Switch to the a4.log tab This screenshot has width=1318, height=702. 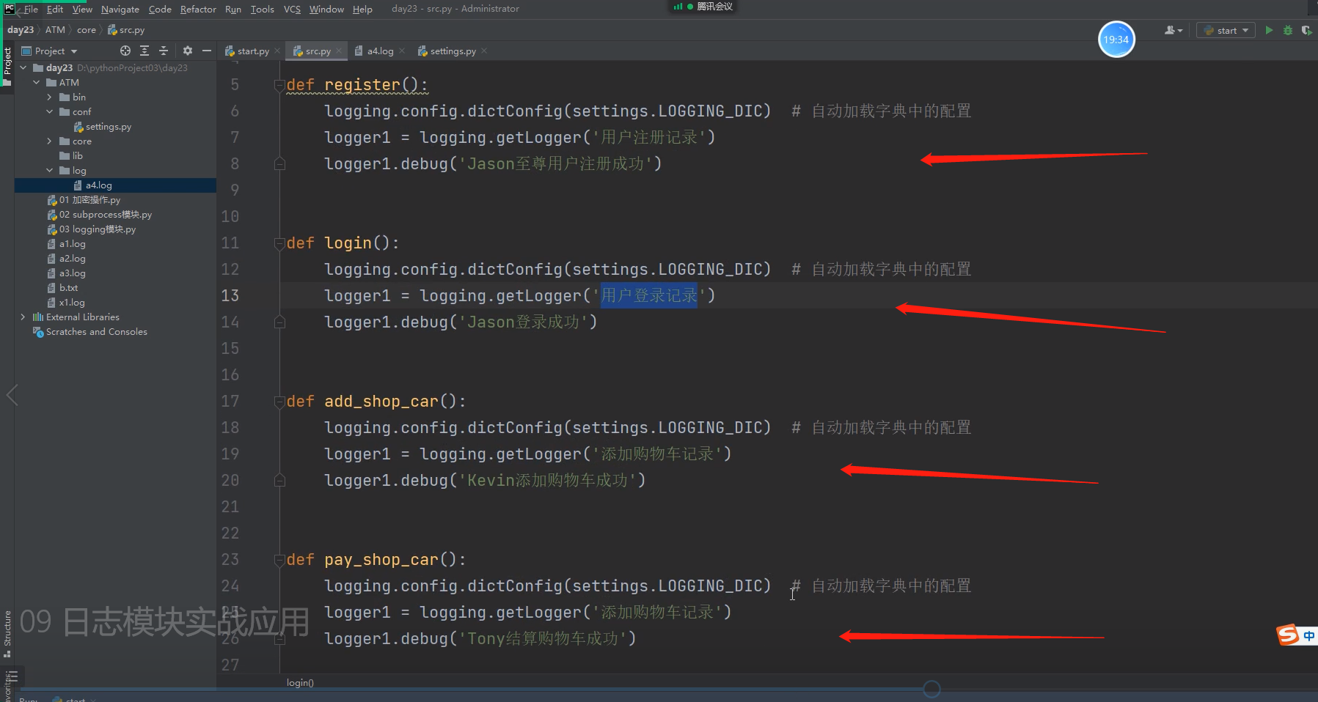point(380,51)
